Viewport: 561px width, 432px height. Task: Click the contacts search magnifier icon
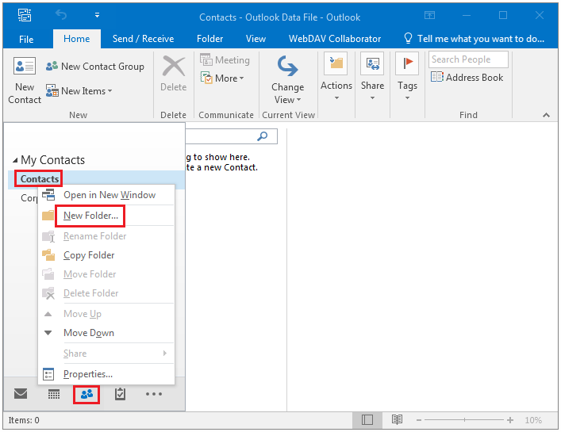pyautogui.click(x=263, y=136)
